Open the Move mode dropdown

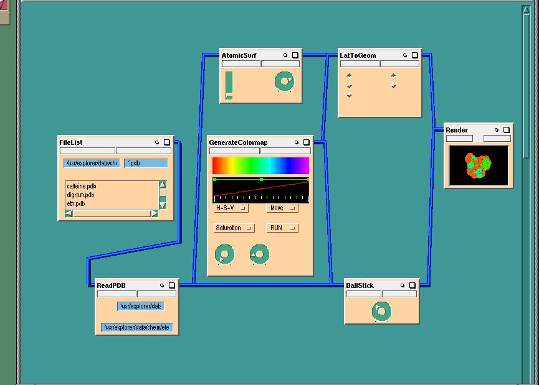[x=282, y=208]
